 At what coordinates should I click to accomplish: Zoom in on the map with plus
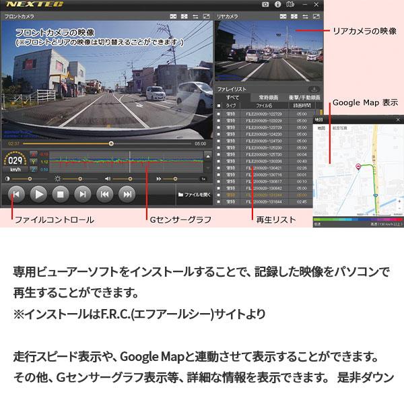tap(399, 201)
